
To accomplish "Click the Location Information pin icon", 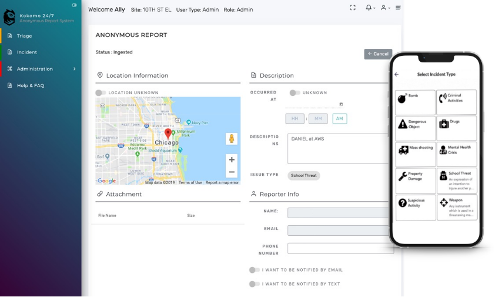I will click(100, 75).
